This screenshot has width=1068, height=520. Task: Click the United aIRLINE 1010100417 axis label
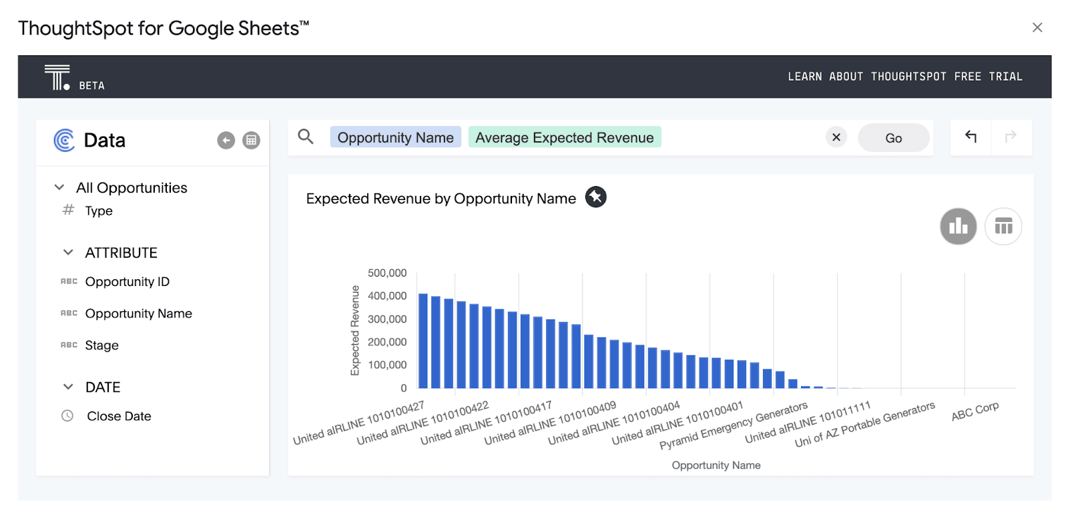[x=486, y=423]
